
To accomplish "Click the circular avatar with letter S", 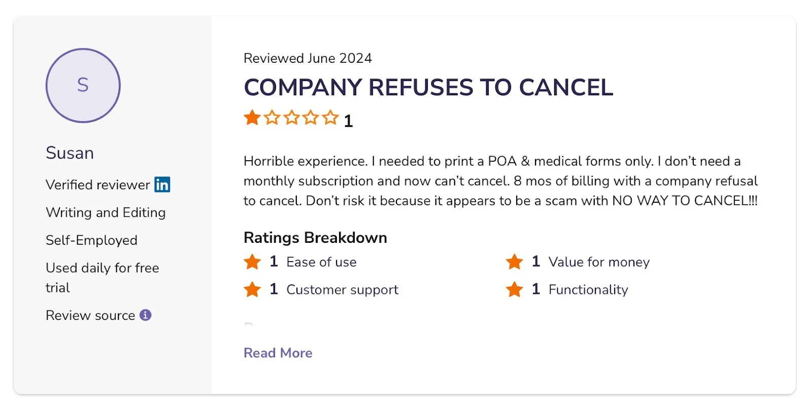I will pyautogui.click(x=83, y=85).
